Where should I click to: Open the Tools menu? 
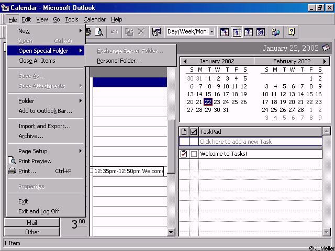coord(72,20)
